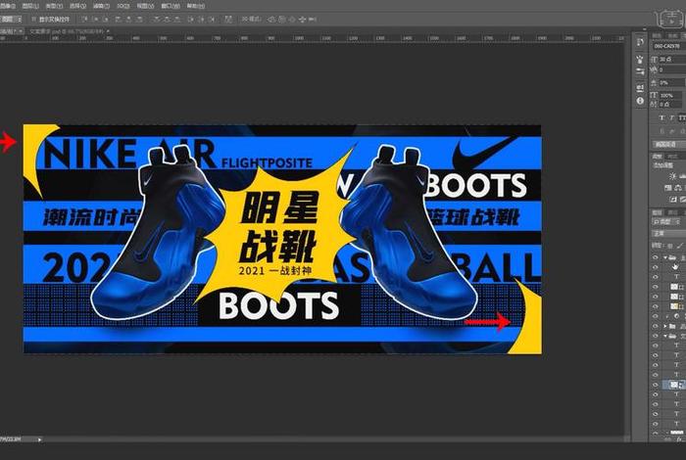Open the 视图(V) menu

[x=145, y=6]
